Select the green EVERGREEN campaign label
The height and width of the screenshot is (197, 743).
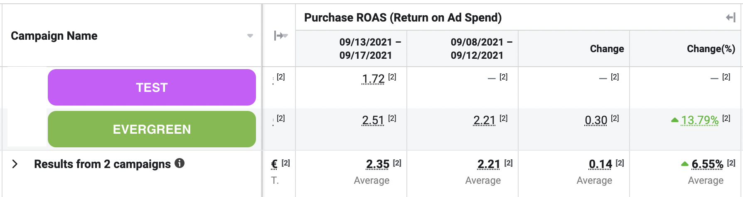point(152,129)
